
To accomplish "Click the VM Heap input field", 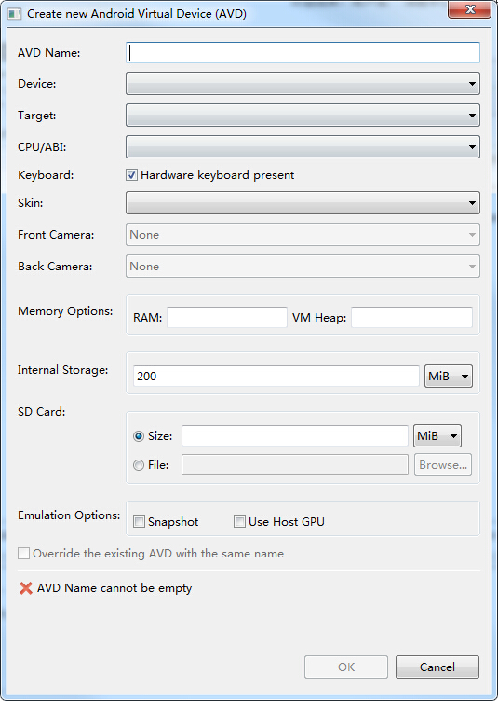I will [411, 318].
